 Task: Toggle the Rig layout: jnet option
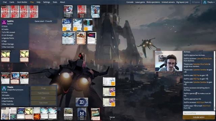182,2
